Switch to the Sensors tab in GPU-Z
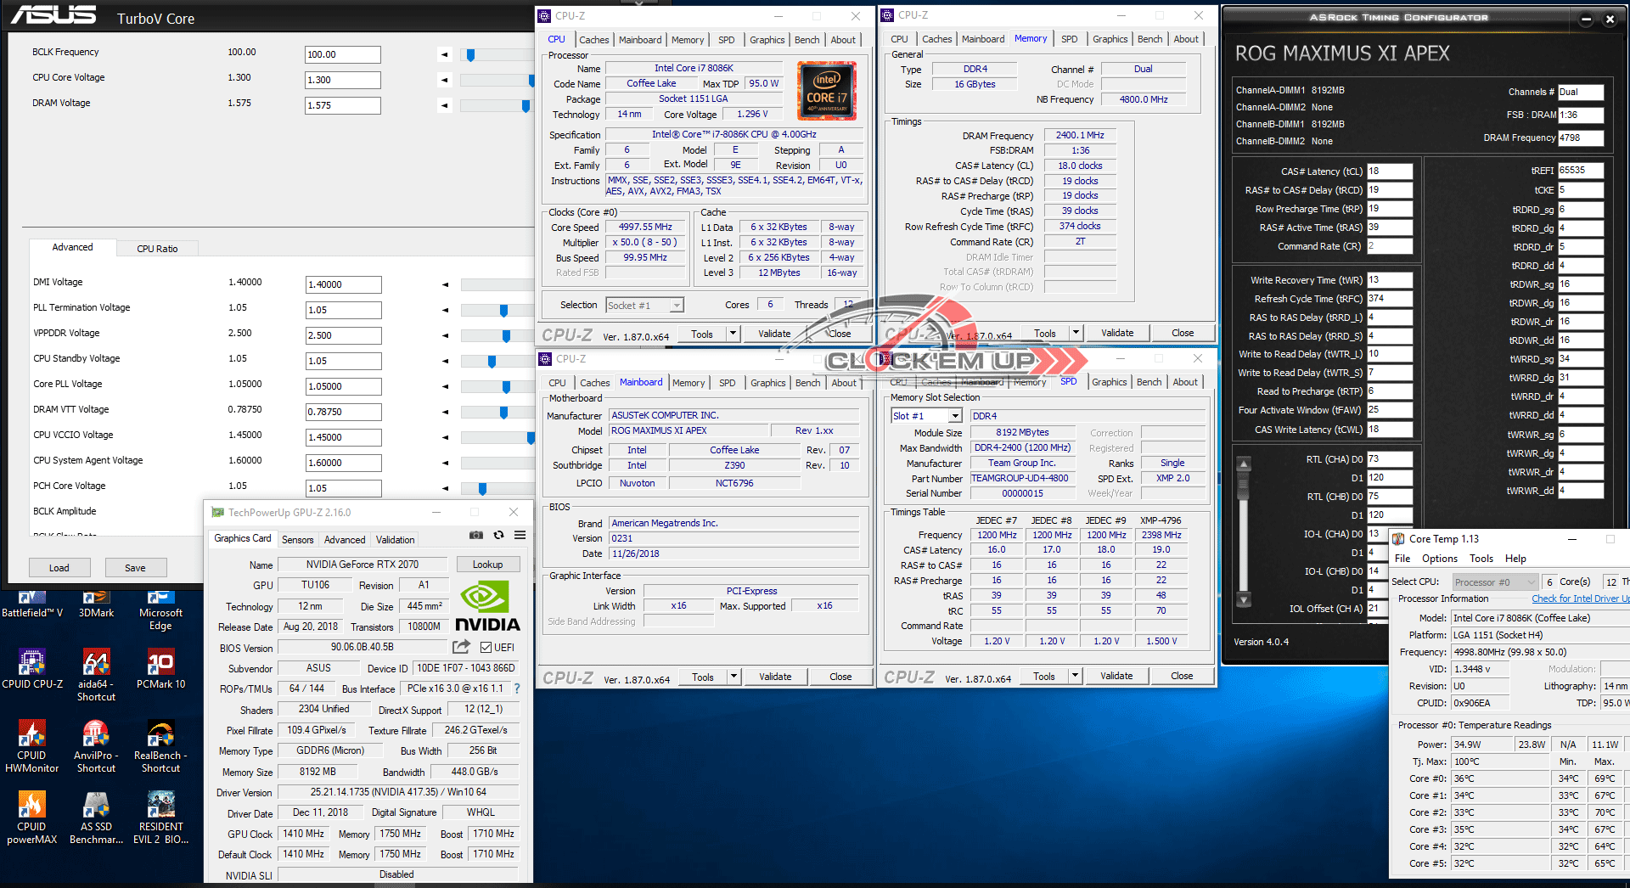 (297, 540)
